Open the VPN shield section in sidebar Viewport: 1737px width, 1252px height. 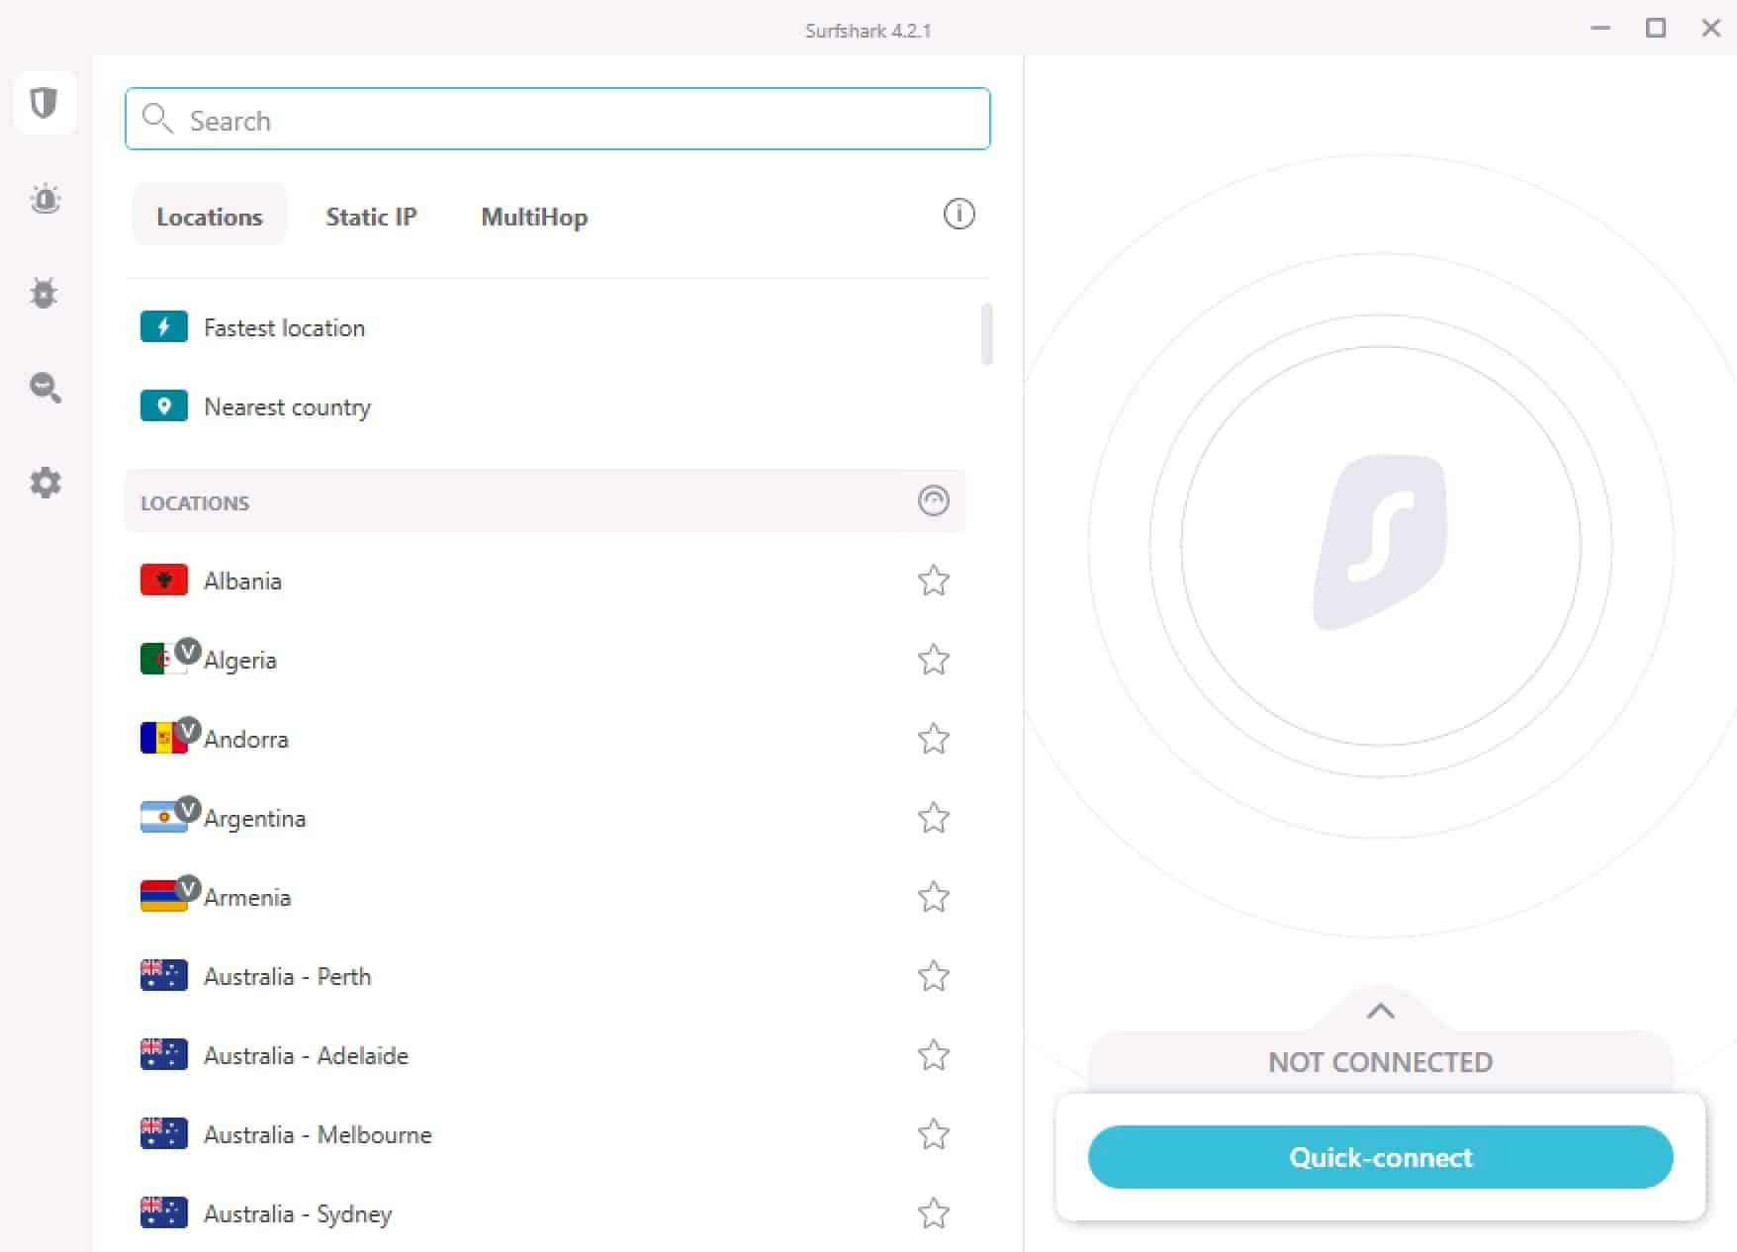click(46, 103)
